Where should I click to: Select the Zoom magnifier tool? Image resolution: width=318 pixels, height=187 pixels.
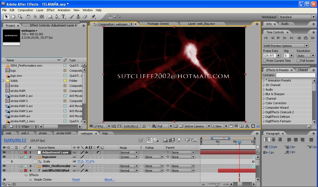(20, 17)
